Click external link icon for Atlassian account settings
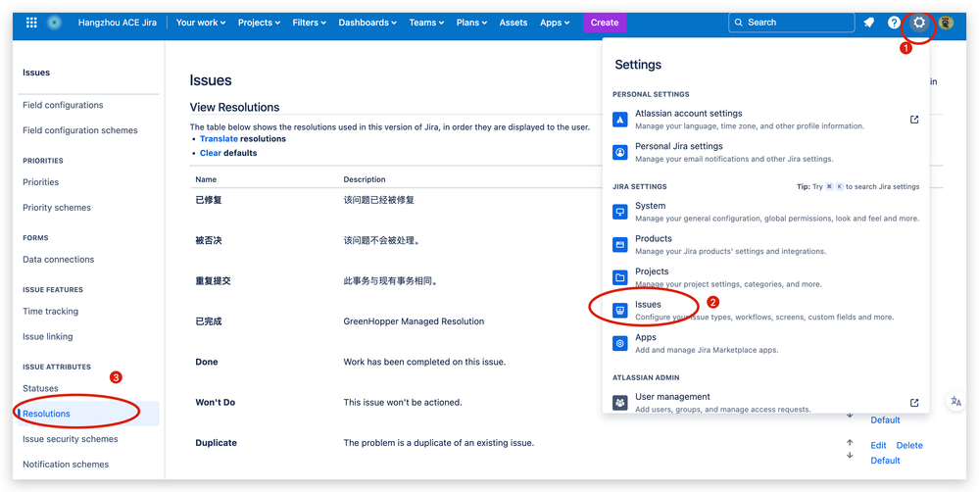 click(x=914, y=120)
